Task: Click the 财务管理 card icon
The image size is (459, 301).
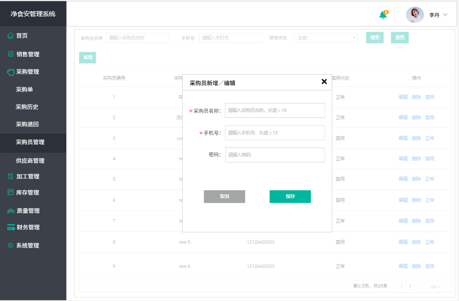Action: [11, 227]
